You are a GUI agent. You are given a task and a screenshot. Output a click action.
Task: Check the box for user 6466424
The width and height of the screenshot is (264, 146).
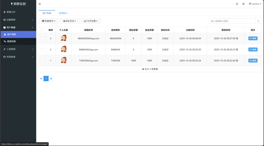point(42,50)
